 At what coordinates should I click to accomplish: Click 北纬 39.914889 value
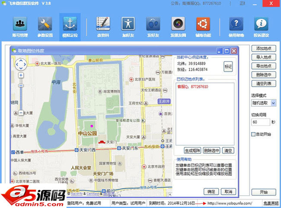(x=197, y=64)
